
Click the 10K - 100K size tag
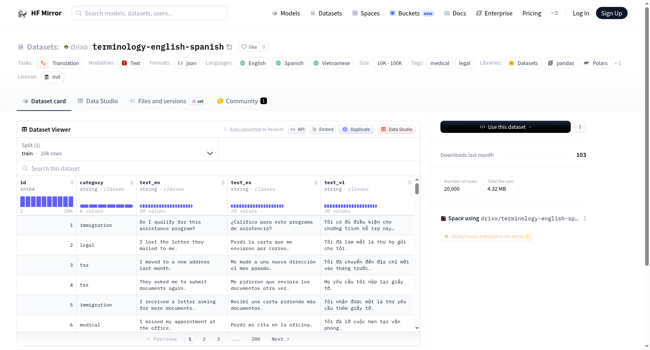(389, 63)
